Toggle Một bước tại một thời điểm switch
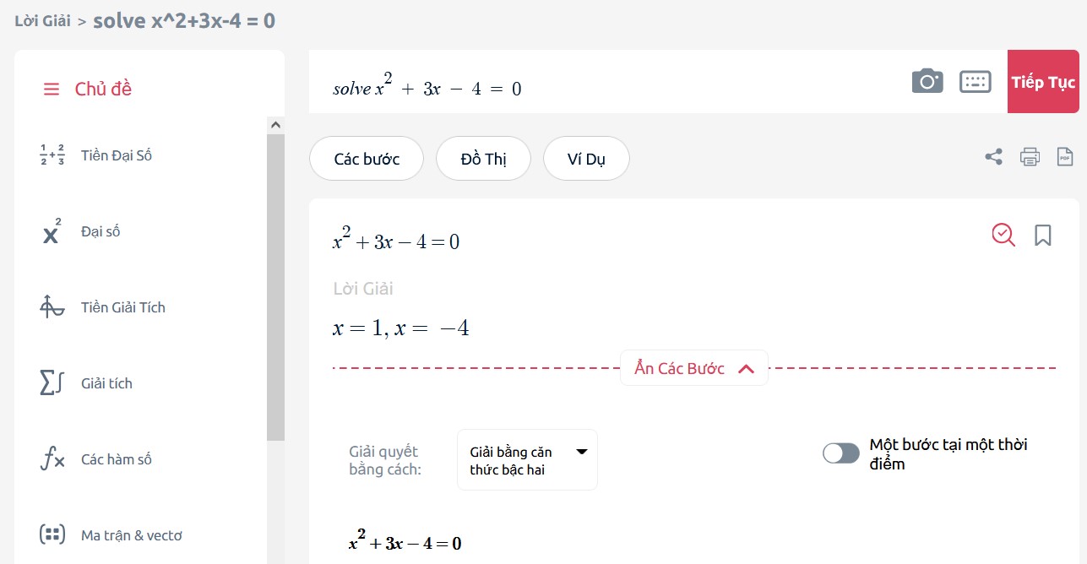Image resolution: width=1087 pixels, height=564 pixels. [x=841, y=453]
